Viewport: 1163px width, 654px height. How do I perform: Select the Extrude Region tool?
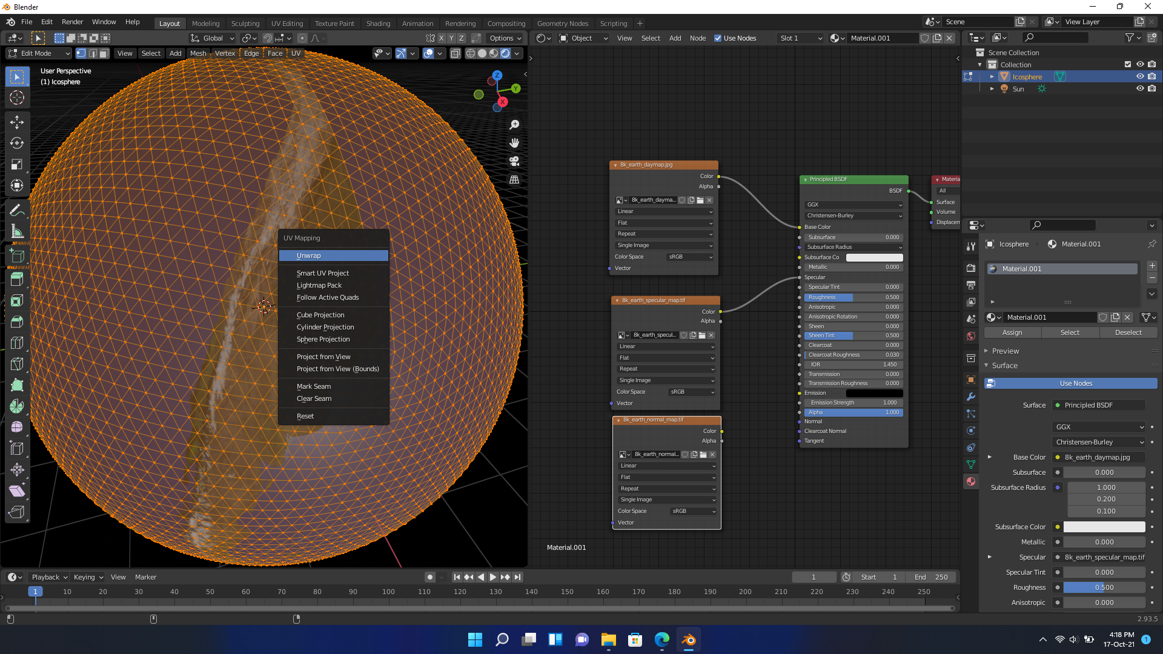point(17,280)
